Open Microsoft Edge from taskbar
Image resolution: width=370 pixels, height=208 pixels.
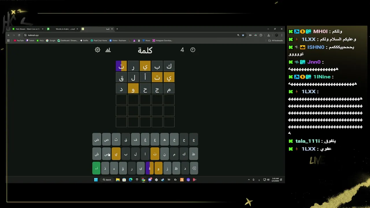click(x=131, y=180)
